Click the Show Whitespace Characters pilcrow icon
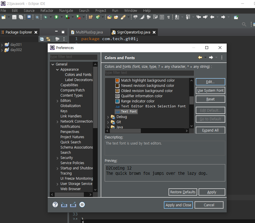Viewport: 255px width, 223px height. coord(169,17)
